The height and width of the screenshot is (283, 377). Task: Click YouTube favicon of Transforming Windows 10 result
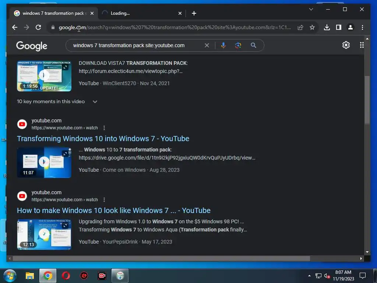[22, 124]
